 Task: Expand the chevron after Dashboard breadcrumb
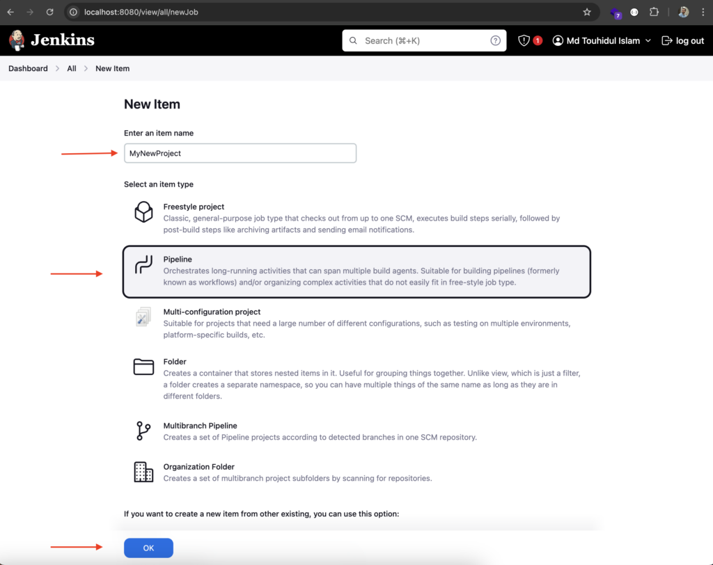coord(57,69)
